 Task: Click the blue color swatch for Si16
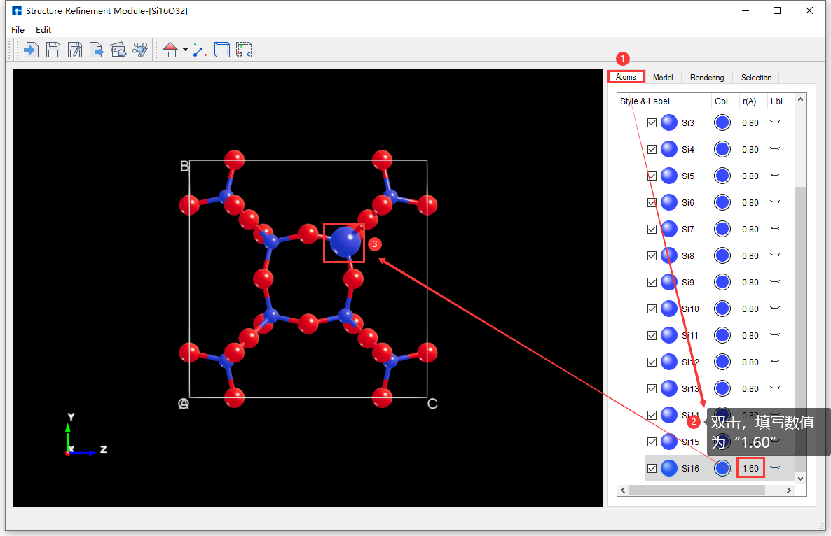[722, 467]
